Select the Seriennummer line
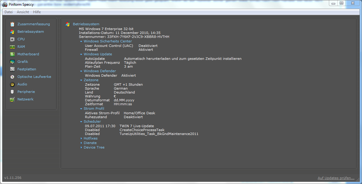This screenshot has height=184, width=362. pos(124,37)
